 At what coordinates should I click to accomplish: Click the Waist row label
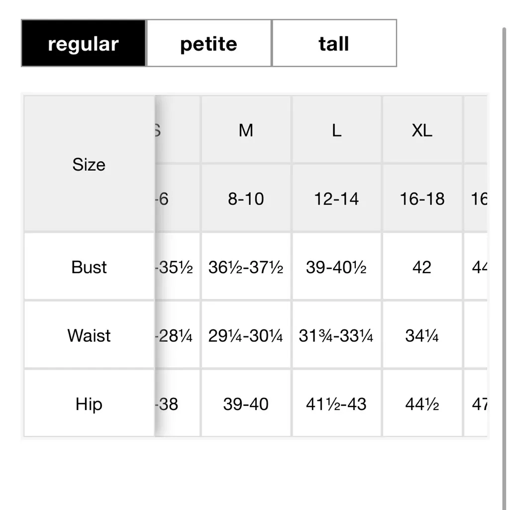(x=89, y=335)
